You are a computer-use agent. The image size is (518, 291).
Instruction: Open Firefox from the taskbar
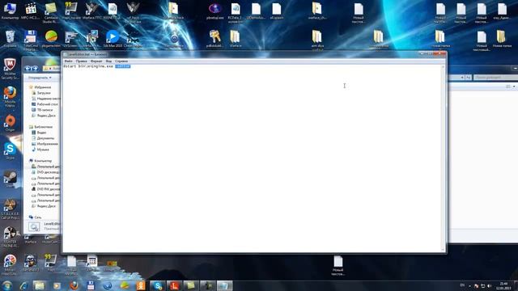click(x=74, y=285)
